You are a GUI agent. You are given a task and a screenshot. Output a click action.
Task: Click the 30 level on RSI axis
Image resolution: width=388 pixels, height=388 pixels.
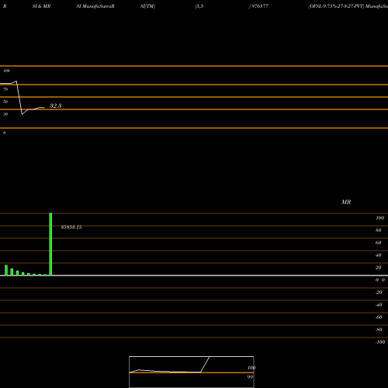5,114
